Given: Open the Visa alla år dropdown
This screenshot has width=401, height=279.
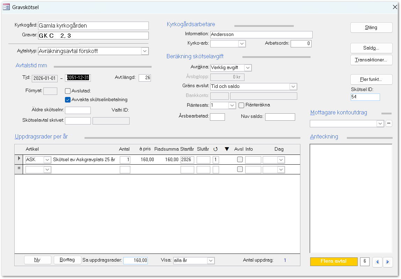Looking at the screenshot, I should pos(211,261).
